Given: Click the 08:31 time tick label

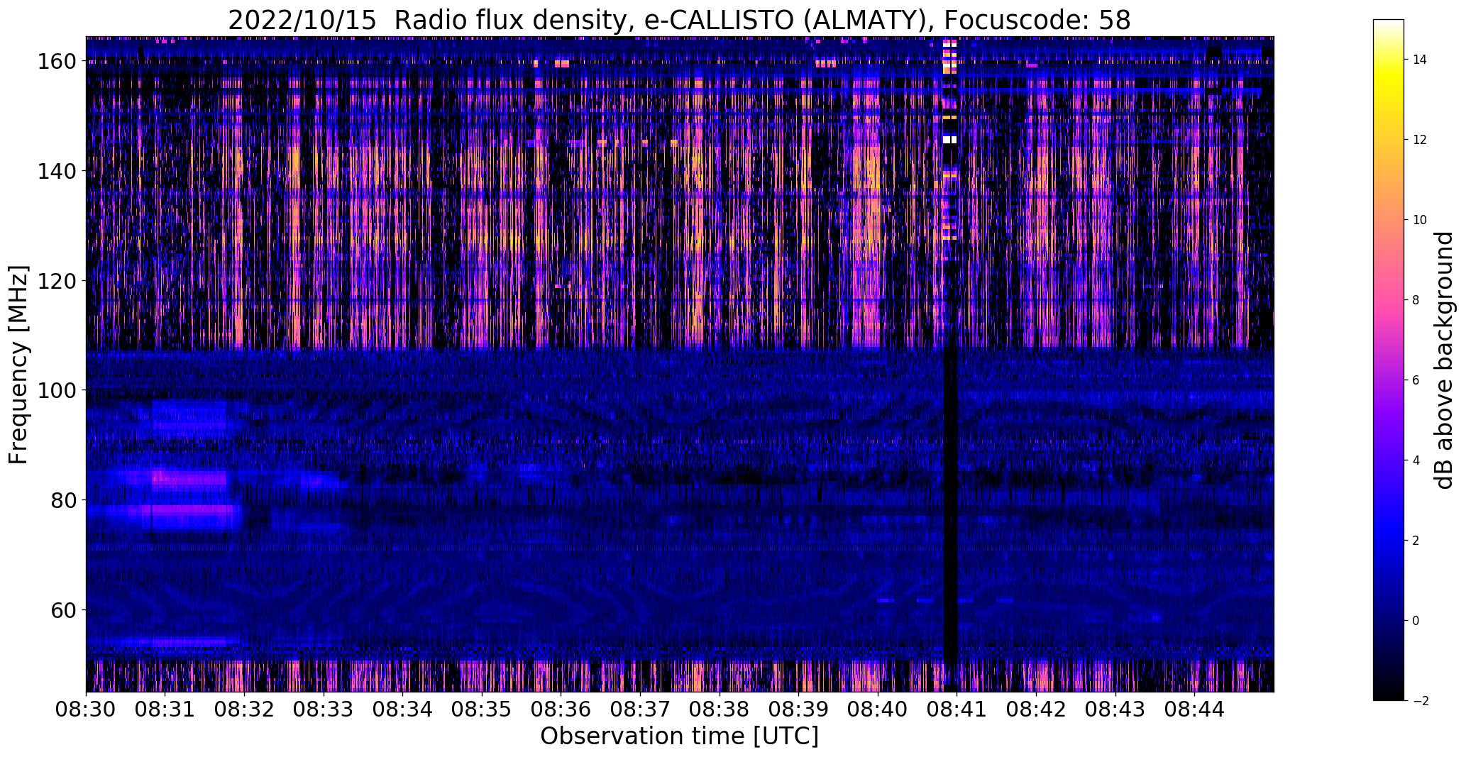Looking at the screenshot, I should 165,708.
